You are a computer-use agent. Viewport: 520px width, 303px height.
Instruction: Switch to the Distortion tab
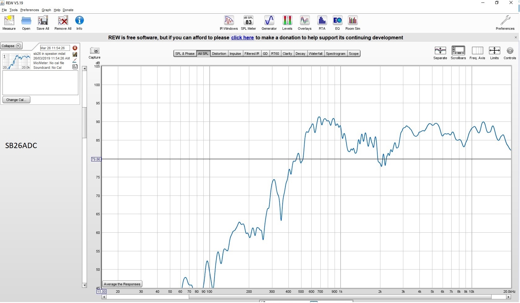pyautogui.click(x=219, y=54)
